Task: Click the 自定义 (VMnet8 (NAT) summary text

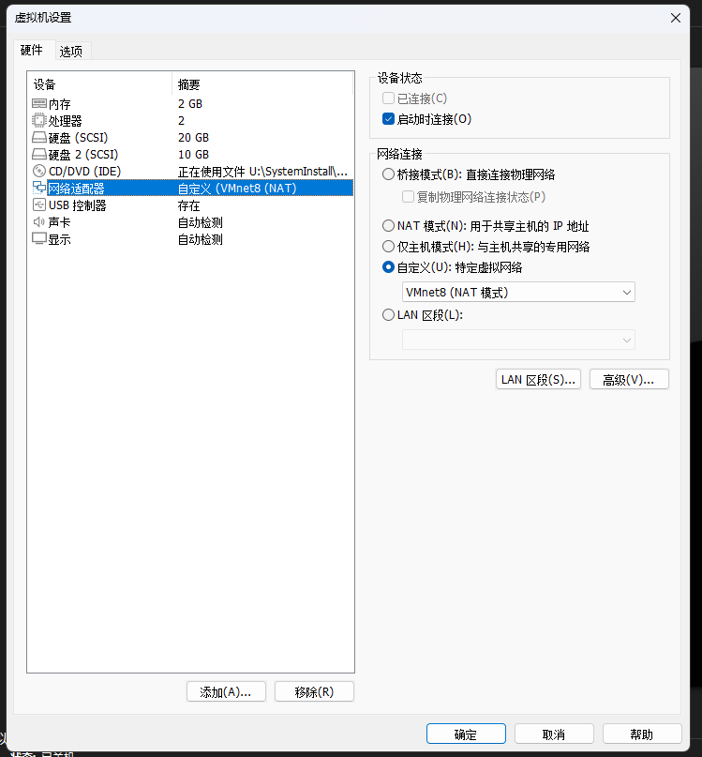Action: point(237,189)
